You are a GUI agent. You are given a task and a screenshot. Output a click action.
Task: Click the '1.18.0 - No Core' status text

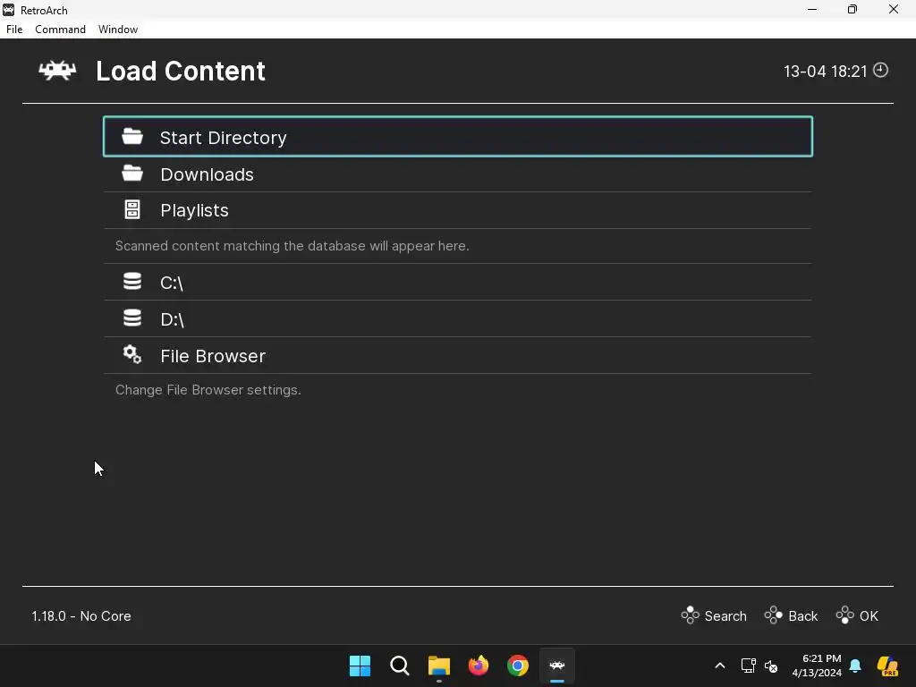pos(81,616)
